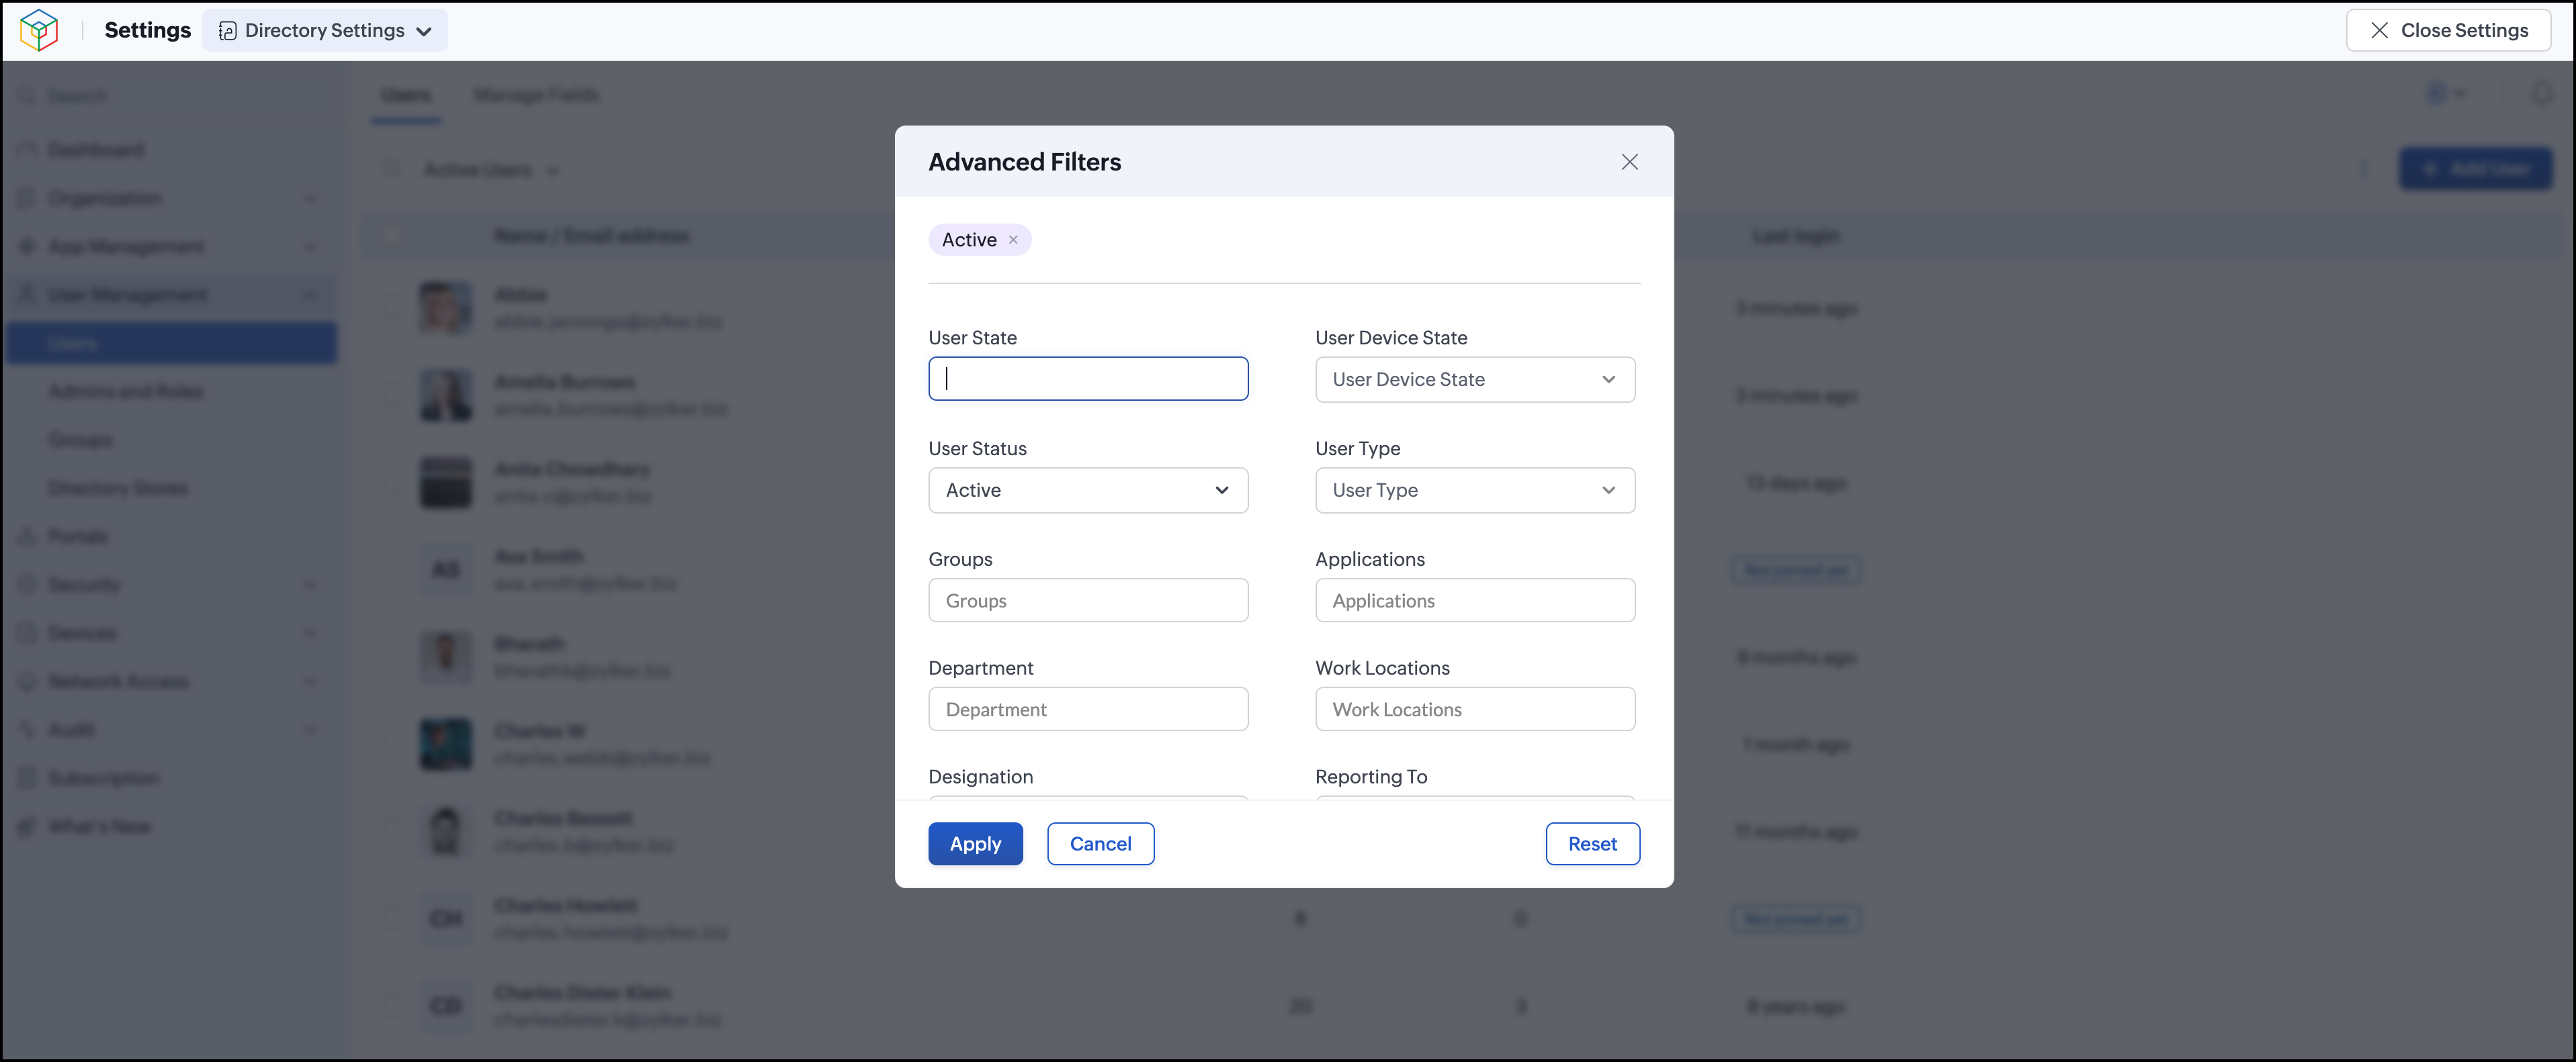Click the Work Locations label

[x=1382, y=669]
